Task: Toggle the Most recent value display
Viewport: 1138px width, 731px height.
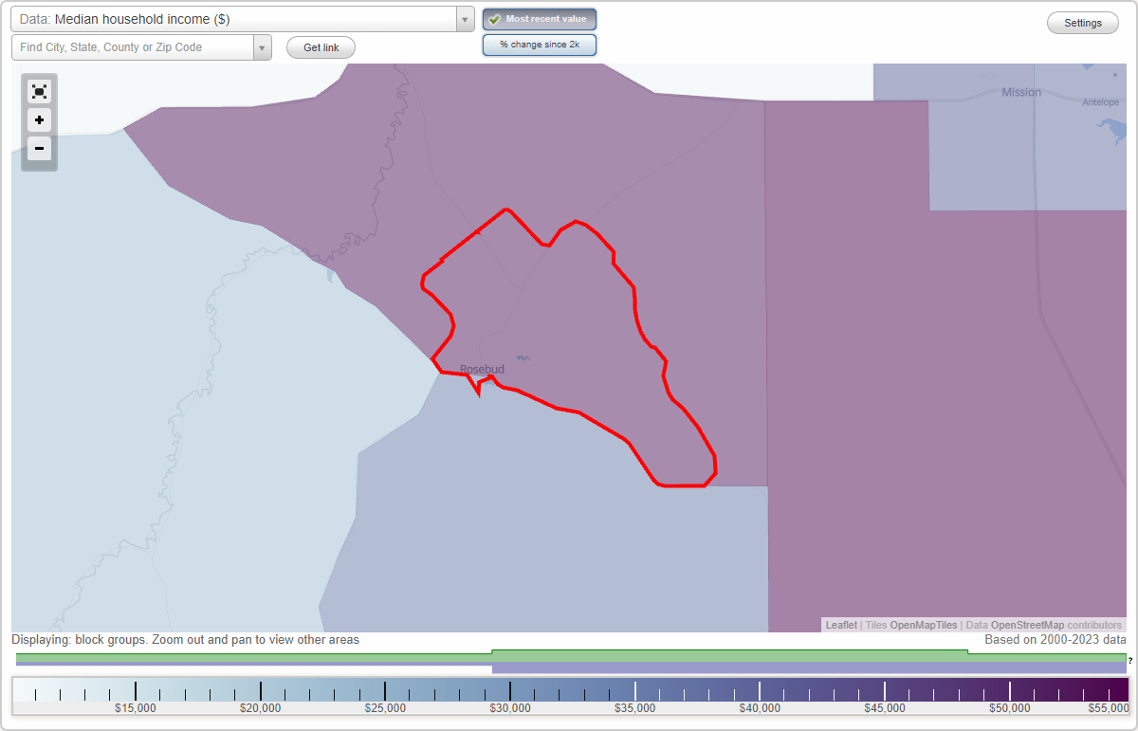Action: coord(540,19)
